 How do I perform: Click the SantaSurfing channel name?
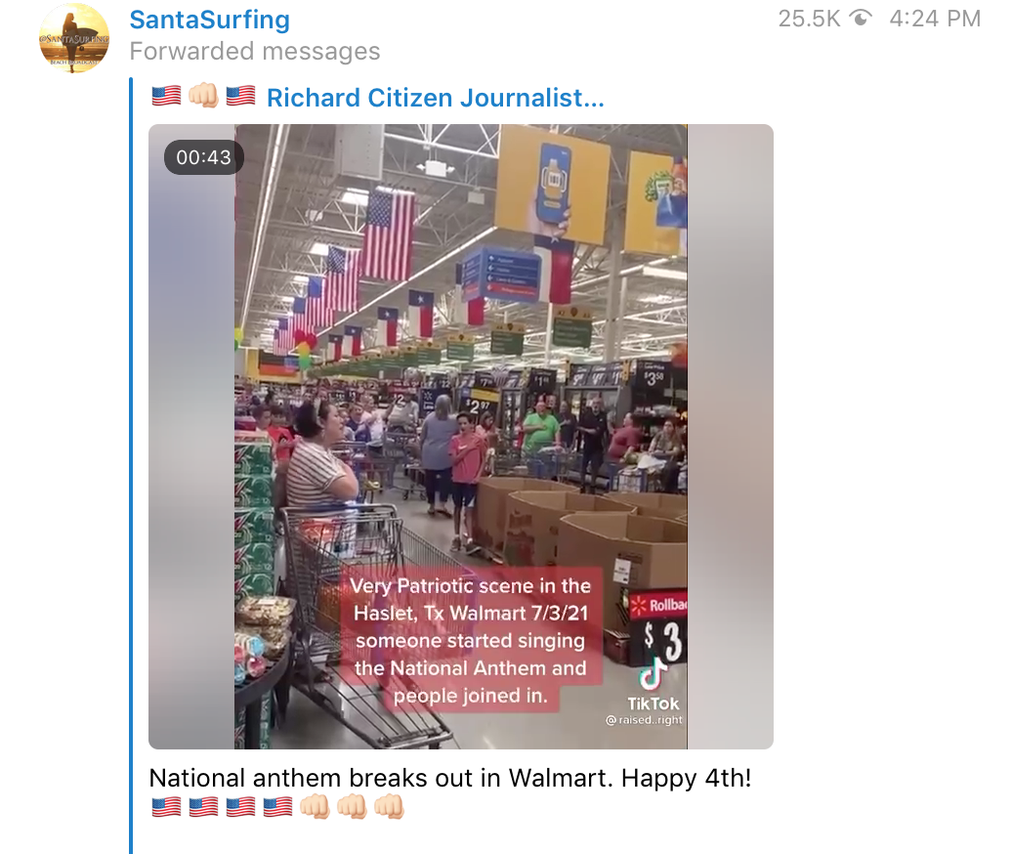[210, 20]
